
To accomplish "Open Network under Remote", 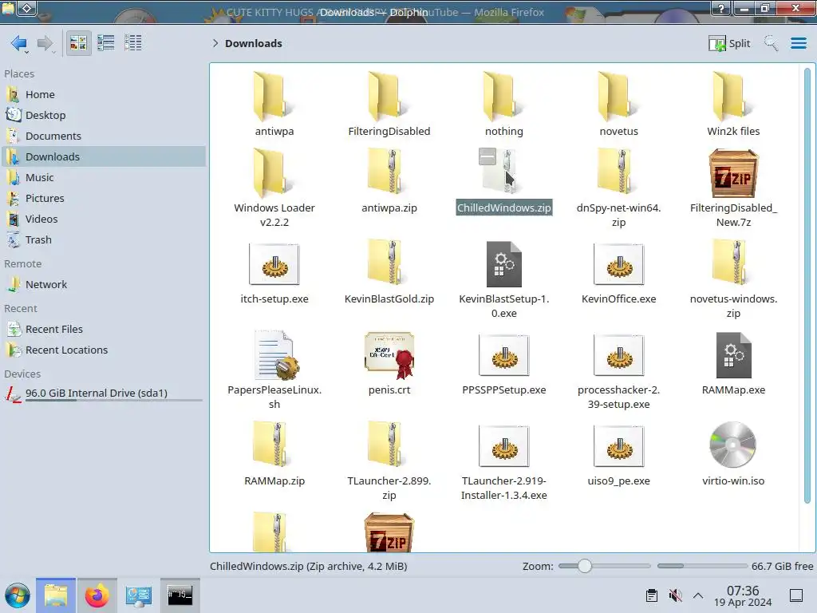I will [103, 285].
